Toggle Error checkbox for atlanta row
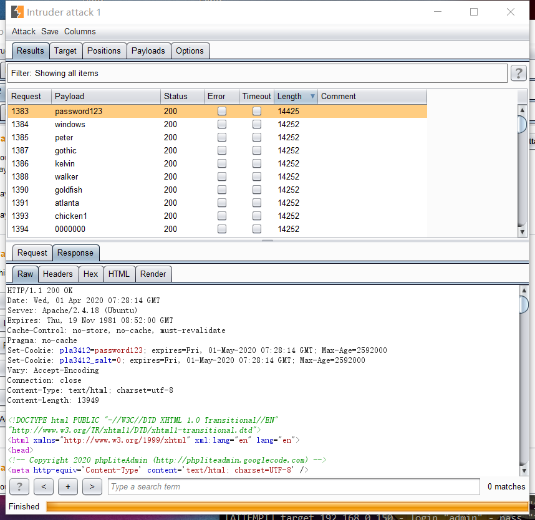Viewport: 535px width, 520px height. [222, 203]
